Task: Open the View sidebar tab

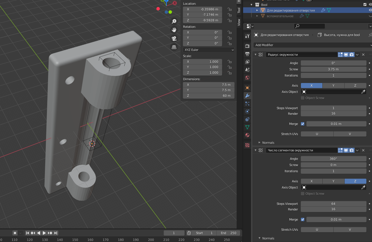Action: [239, 22]
